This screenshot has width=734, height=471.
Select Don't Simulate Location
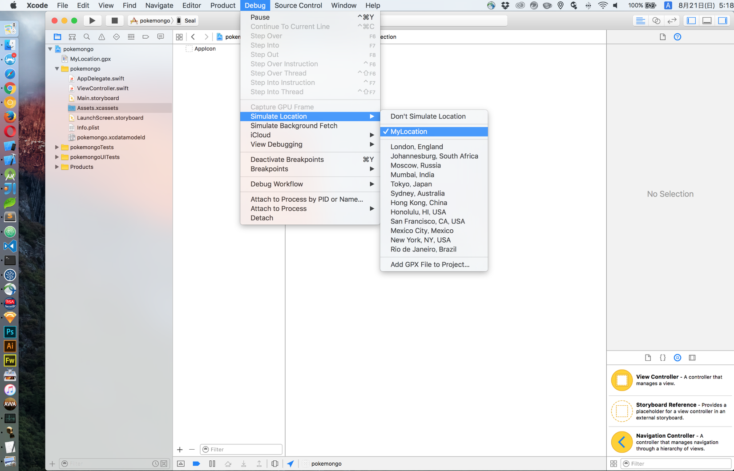click(x=434, y=116)
